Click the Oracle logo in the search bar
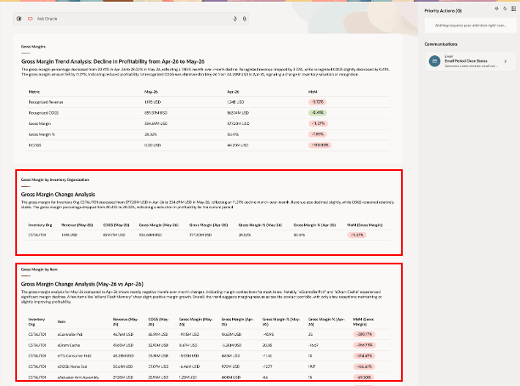 (x=31, y=19)
